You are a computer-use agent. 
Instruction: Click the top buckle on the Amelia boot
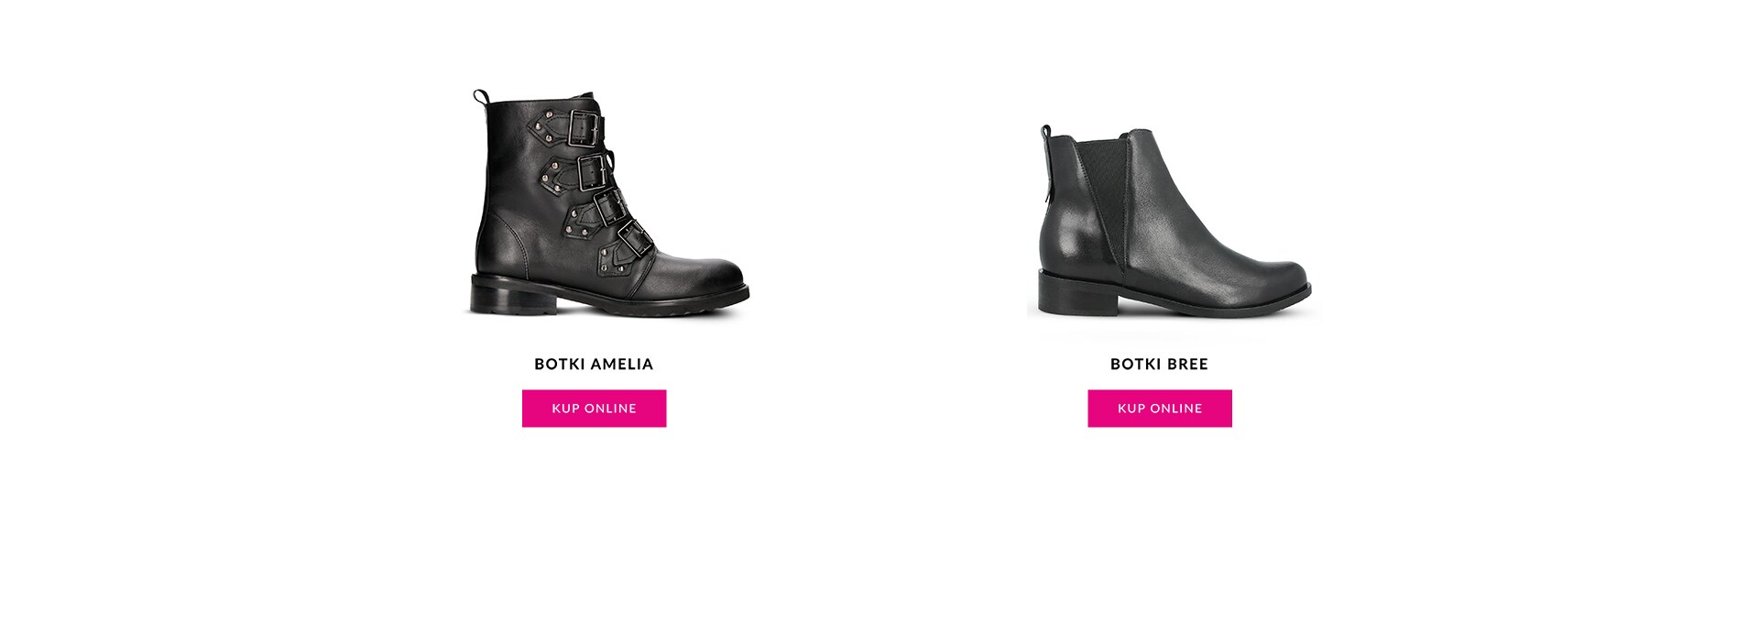coord(584,129)
